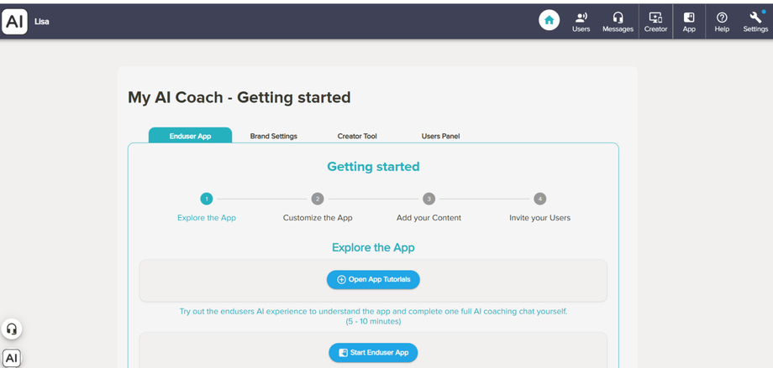773x368 pixels.
Task: Click the "Explore the App" step label
Action: tap(207, 218)
